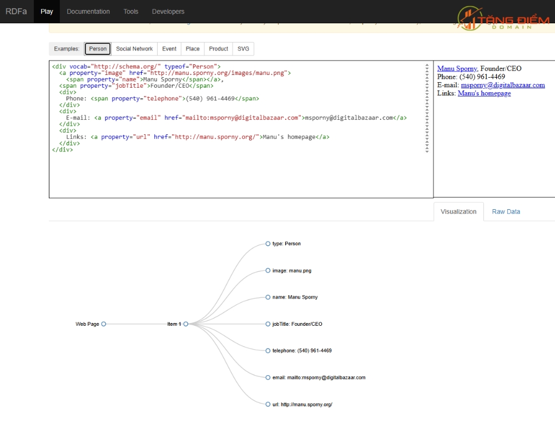
Task: Click the type: Person node circle
Action: point(268,244)
